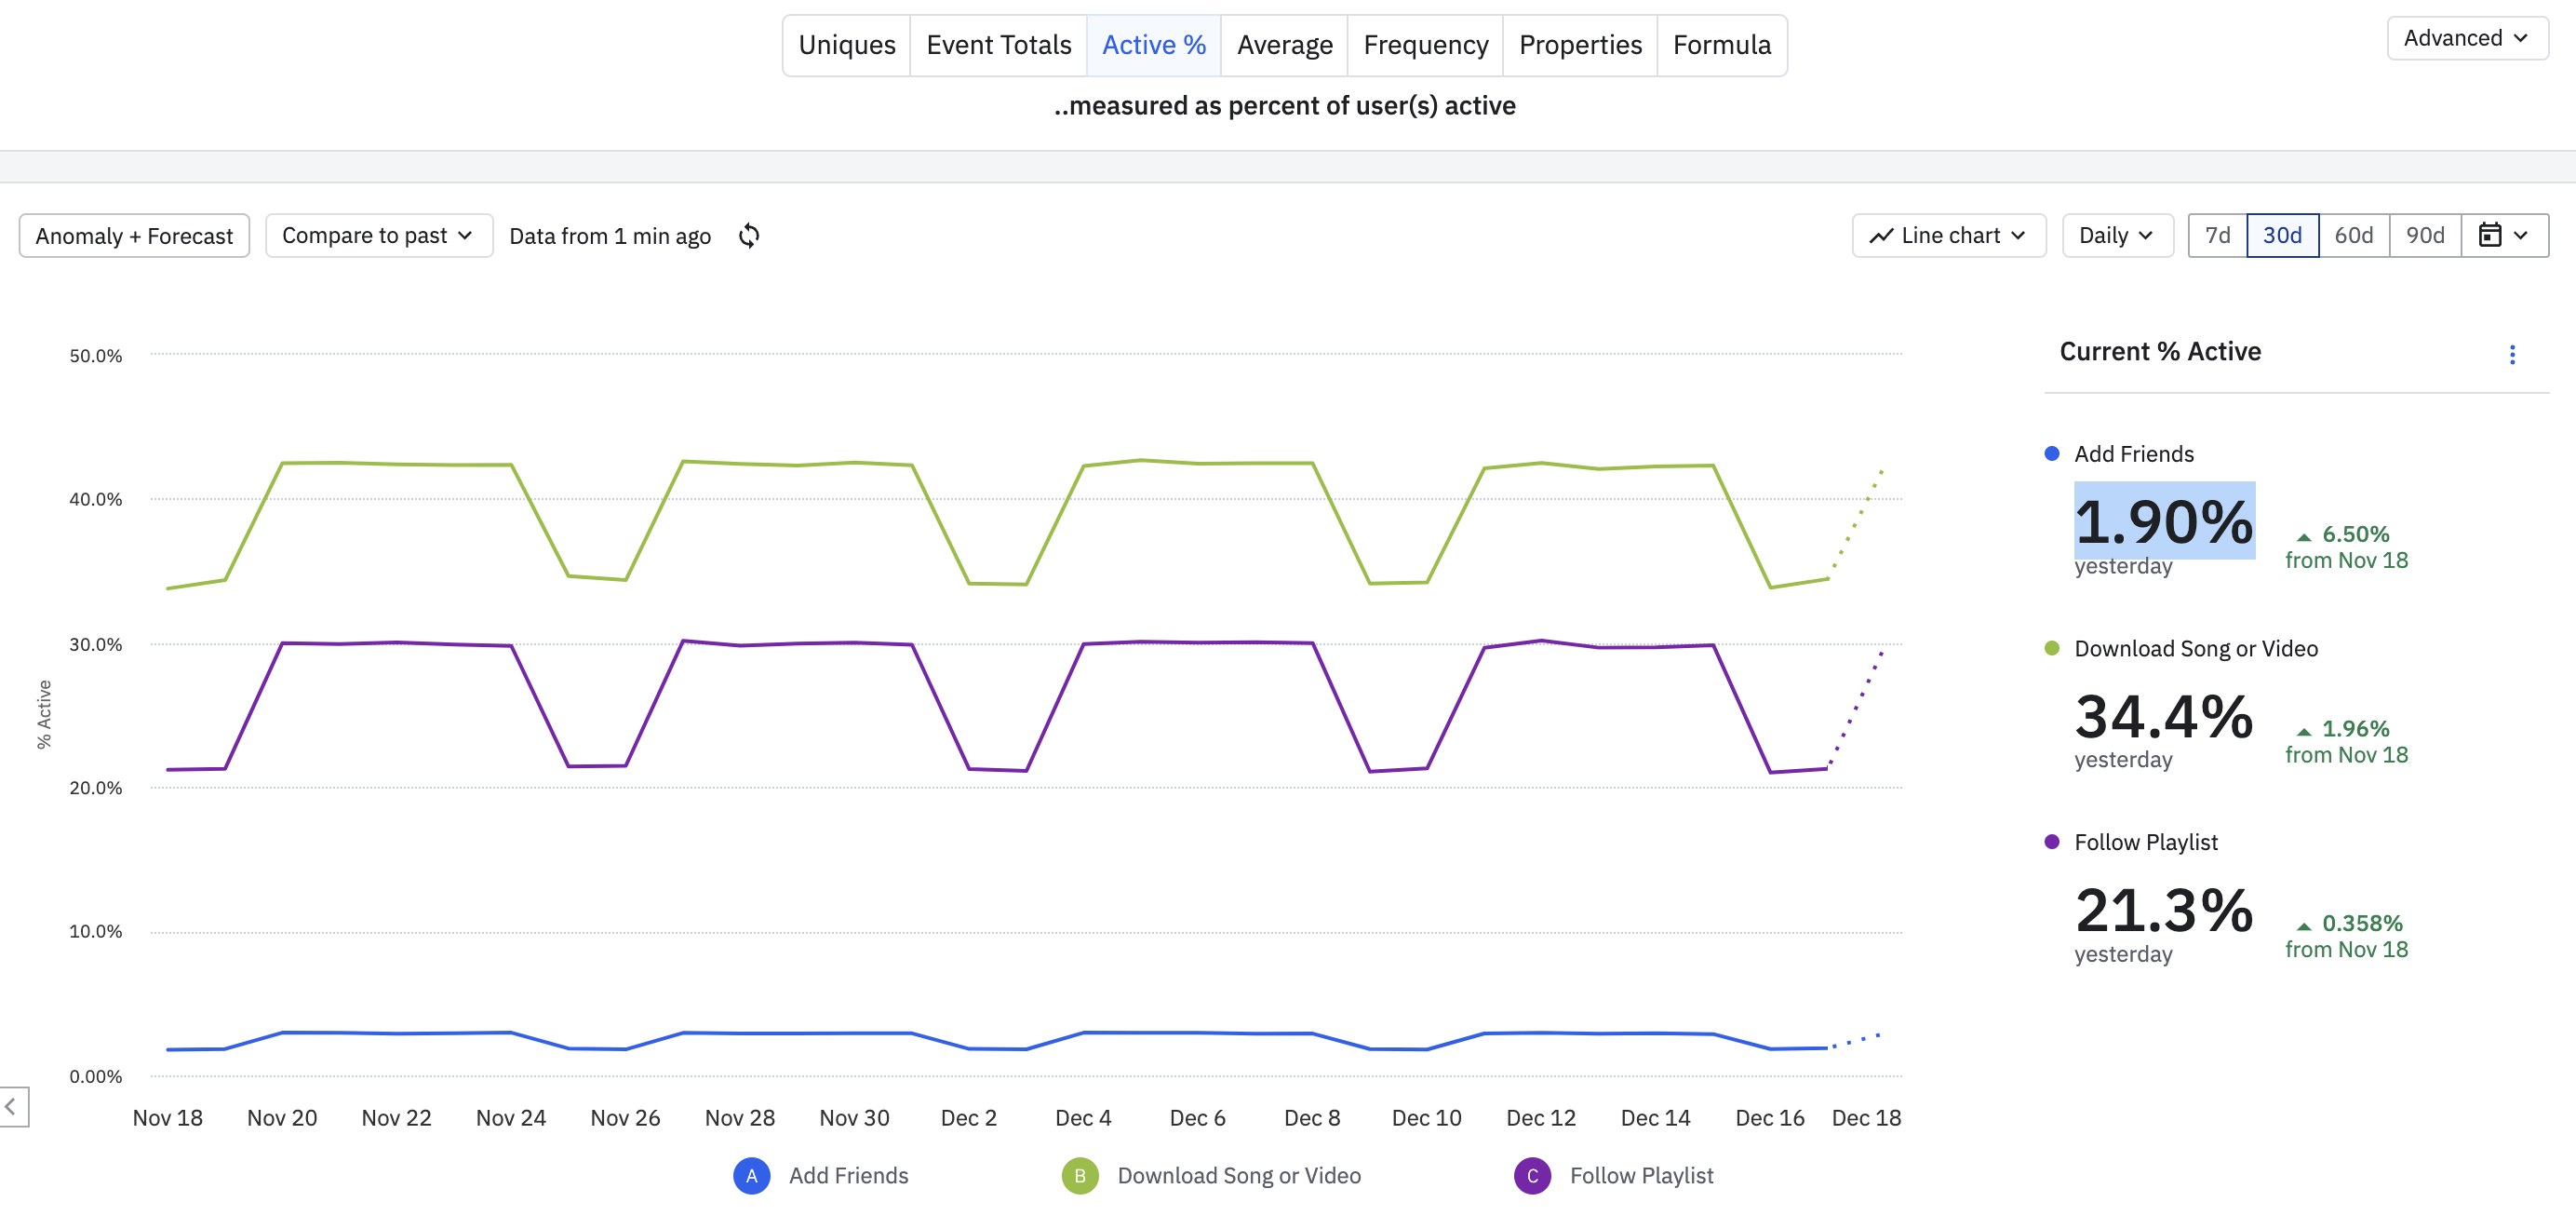Expand the Compare to past dropdown
Viewport: 2576px width, 1229px height.
(378, 236)
